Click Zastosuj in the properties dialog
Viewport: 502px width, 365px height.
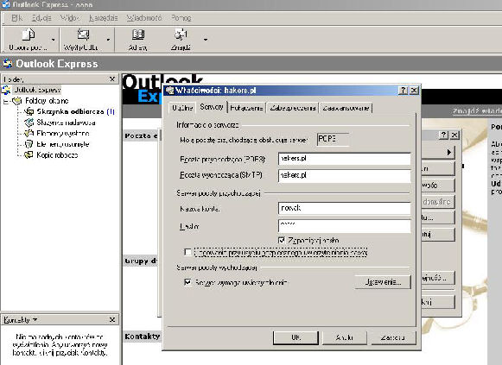(x=393, y=337)
